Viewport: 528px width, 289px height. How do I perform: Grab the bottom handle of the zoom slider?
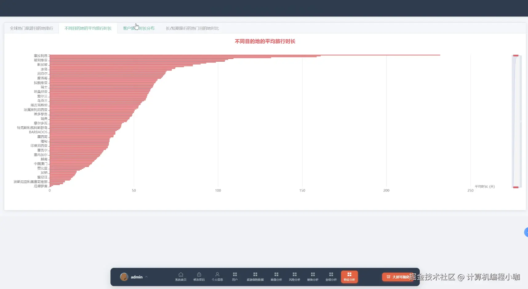(516, 187)
